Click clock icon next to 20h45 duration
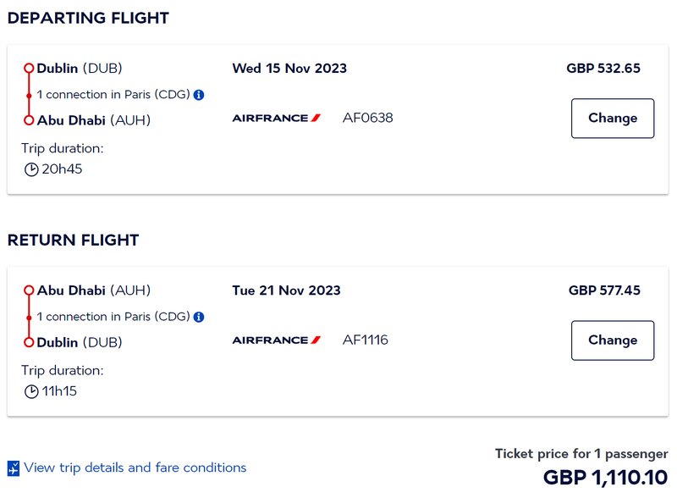This screenshot has width=677, height=498. pos(31,169)
